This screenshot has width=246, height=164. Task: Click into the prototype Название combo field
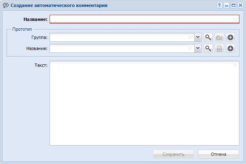click(118, 49)
